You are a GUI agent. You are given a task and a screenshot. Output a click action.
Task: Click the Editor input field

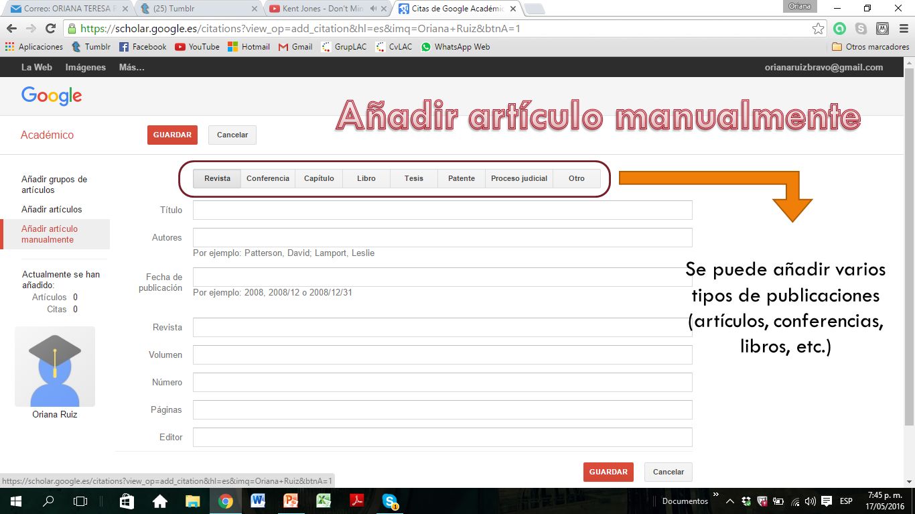(442, 437)
